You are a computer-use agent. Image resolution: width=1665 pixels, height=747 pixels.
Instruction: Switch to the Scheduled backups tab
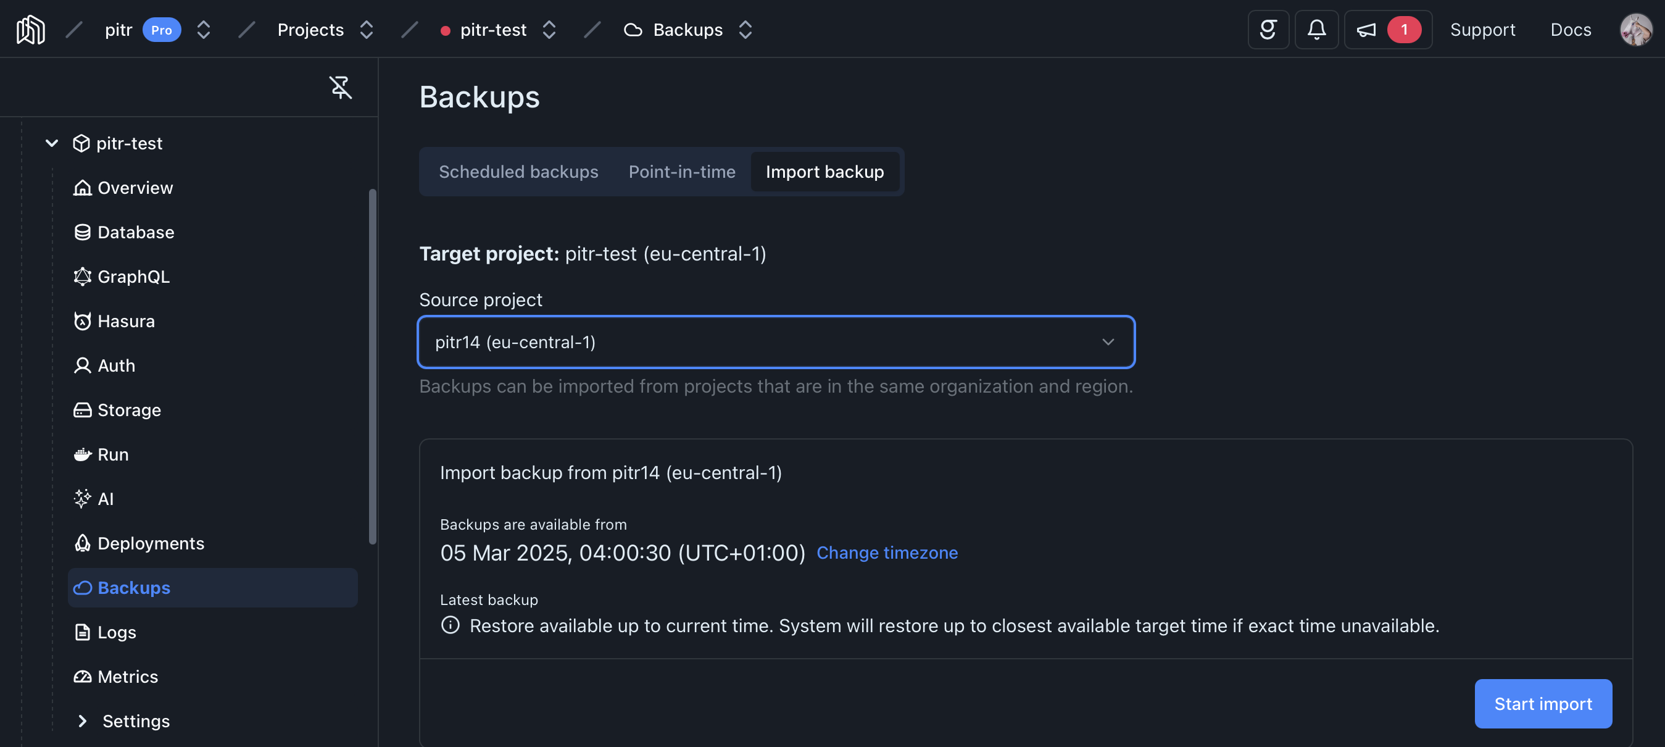coord(518,172)
